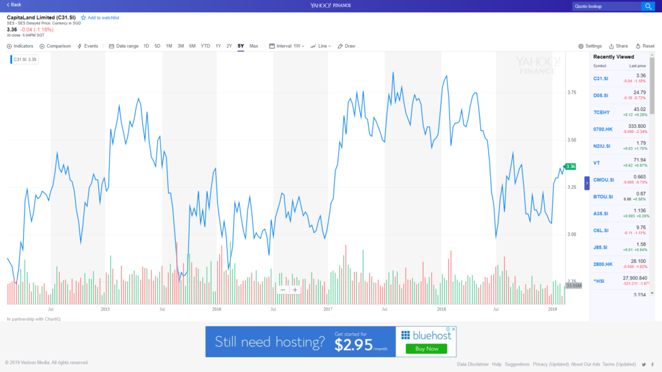Click the 2017 label on time axis
This screenshot has width=662, height=372.
tap(328, 309)
